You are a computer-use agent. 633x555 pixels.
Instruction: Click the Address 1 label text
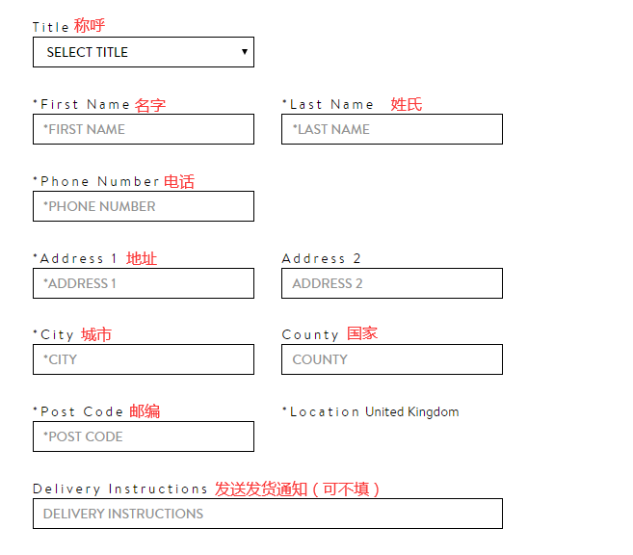click(78, 258)
